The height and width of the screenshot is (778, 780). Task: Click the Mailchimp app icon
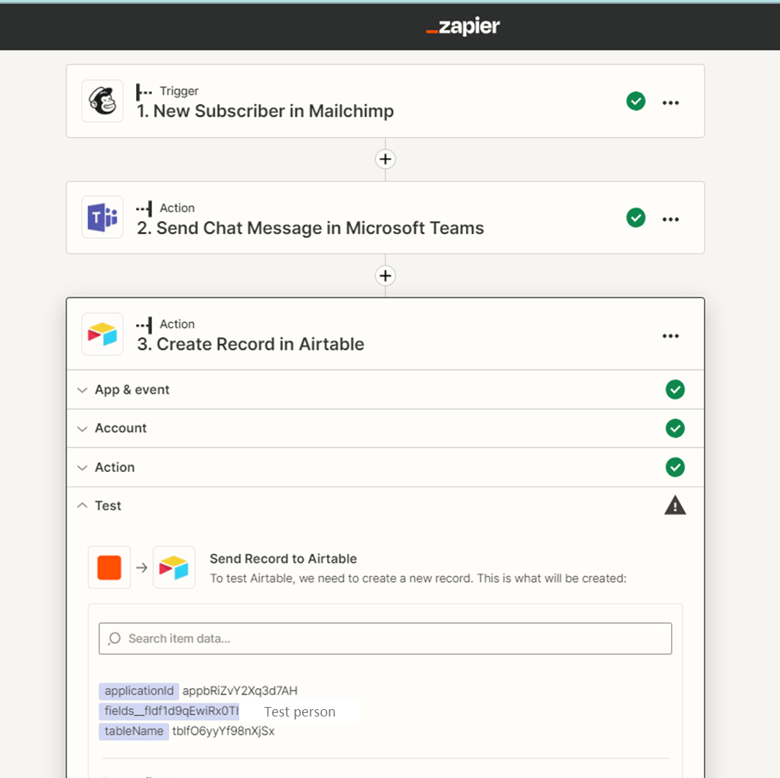click(102, 101)
